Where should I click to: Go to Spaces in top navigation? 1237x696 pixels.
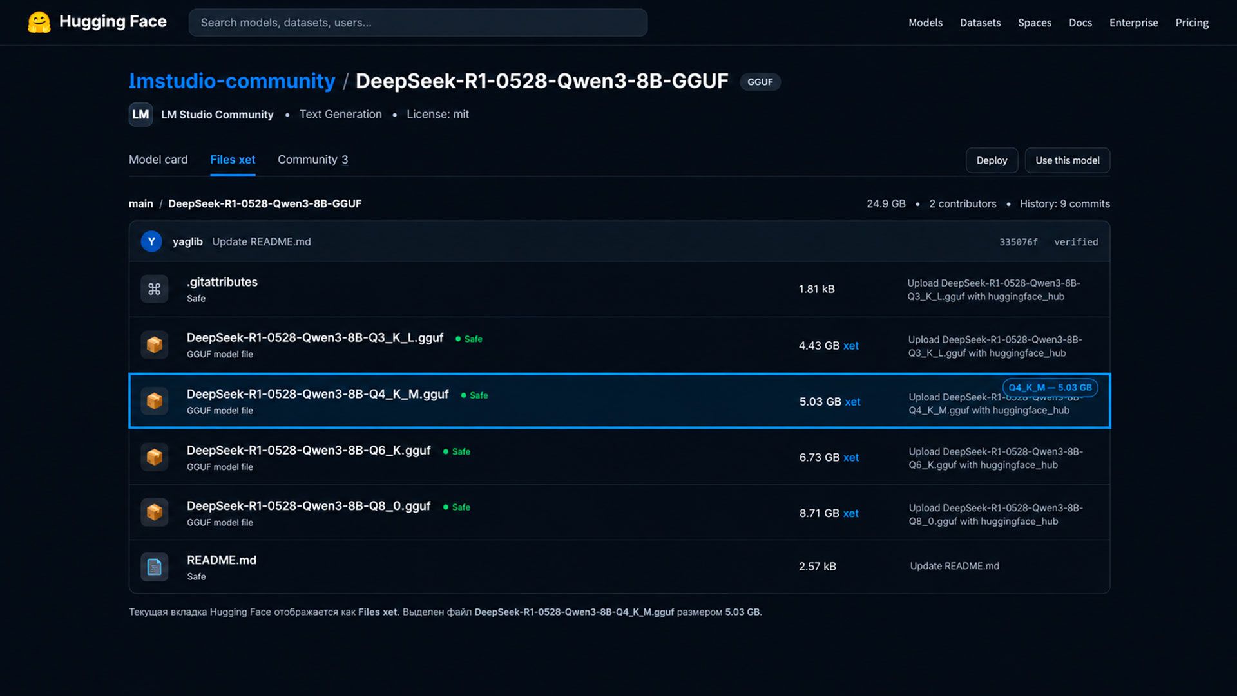pyautogui.click(x=1035, y=23)
